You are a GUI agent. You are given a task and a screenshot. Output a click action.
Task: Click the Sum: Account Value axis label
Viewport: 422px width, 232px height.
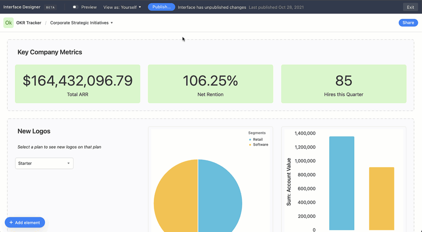[x=289, y=182]
